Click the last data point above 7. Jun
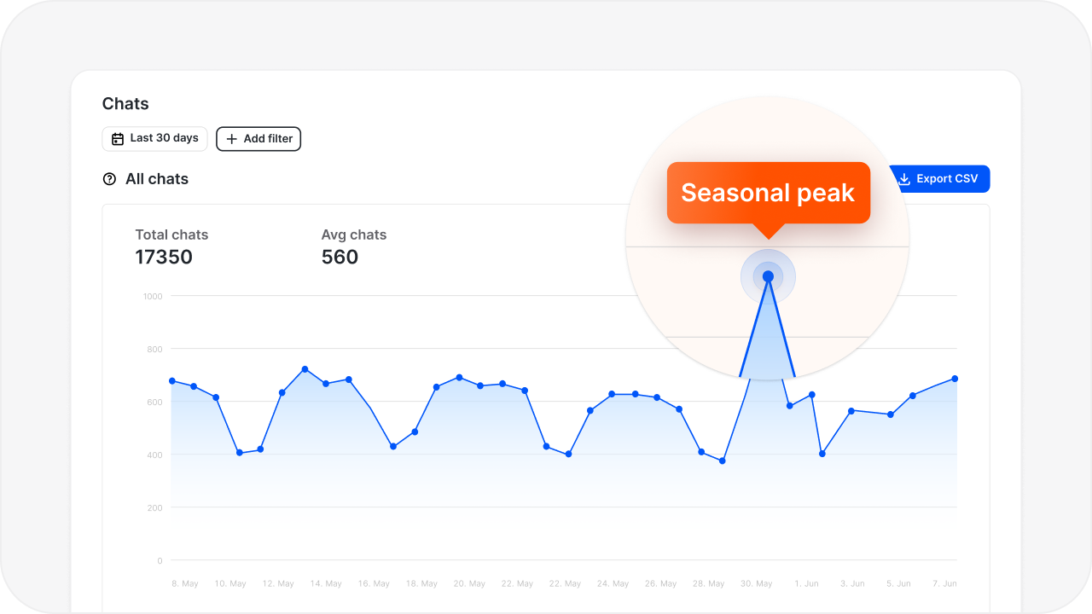 point(955,378)
